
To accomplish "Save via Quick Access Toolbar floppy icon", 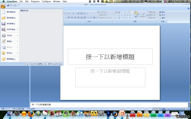I will pos(8,5).
